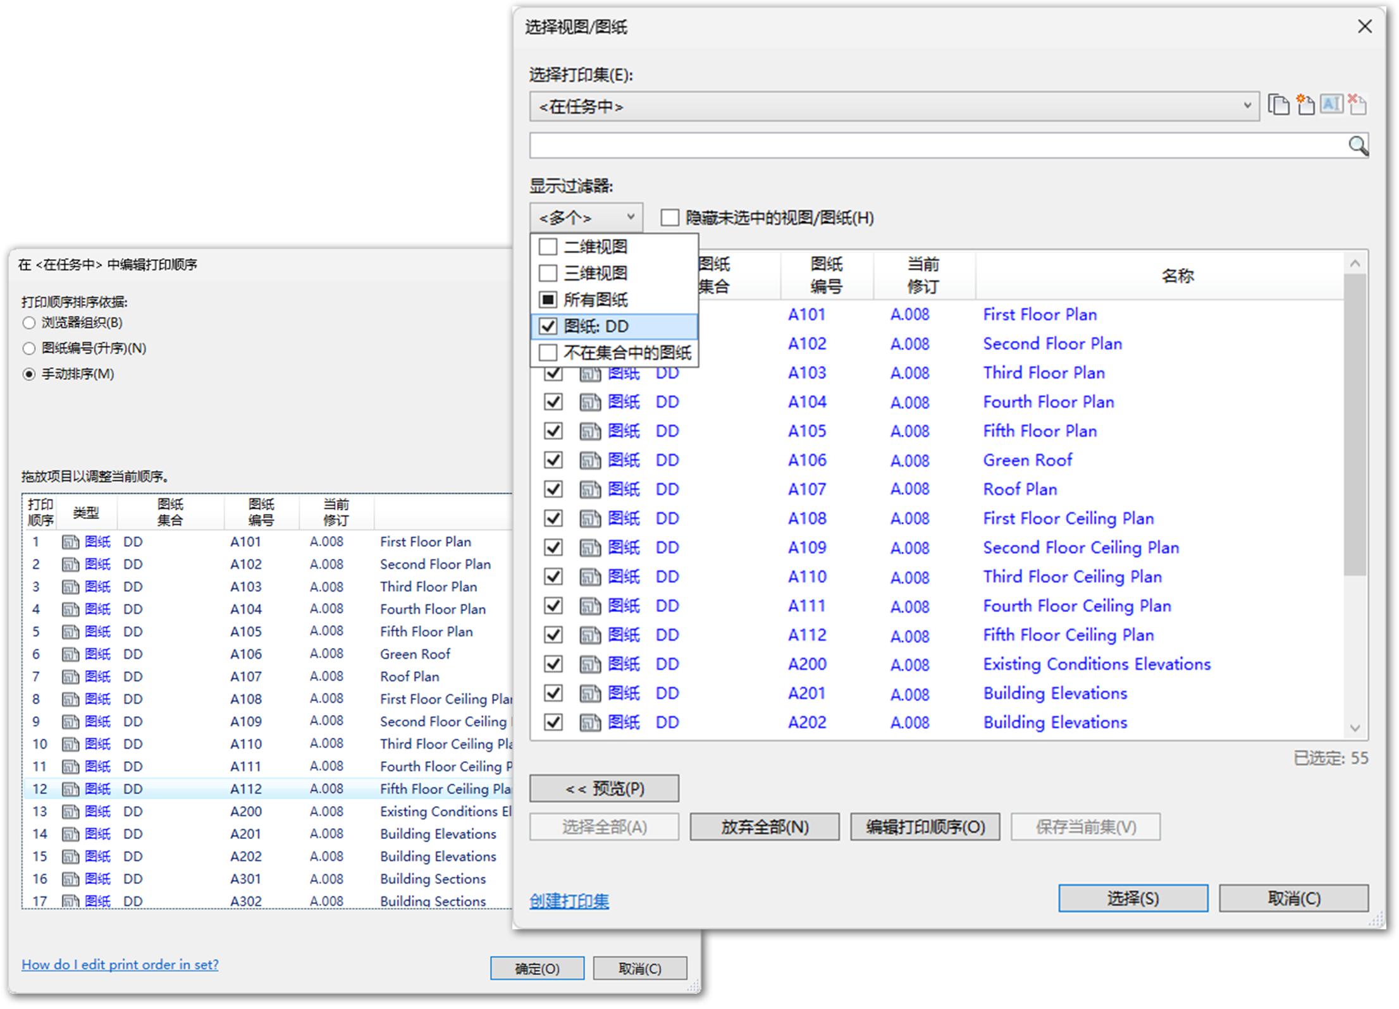This screenshot has height=1009, width=1399.
Task: Click the duplicate print set icon
Action: click(x=1278, y=105)
